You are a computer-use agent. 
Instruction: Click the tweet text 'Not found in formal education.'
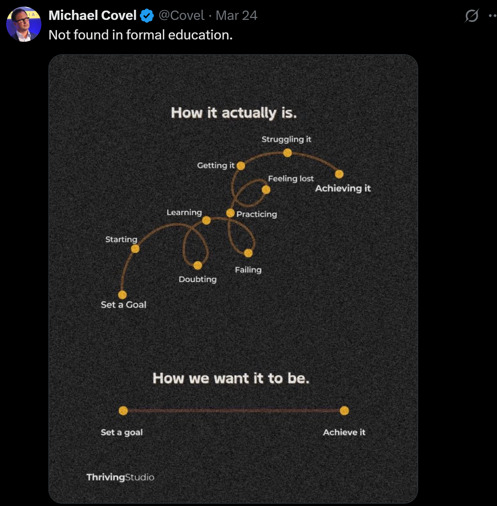(x=141, y=35)
